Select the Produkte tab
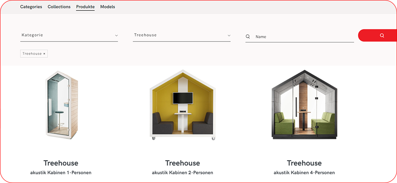The height and width of the screenshot is (183, 397). [85, 7]
